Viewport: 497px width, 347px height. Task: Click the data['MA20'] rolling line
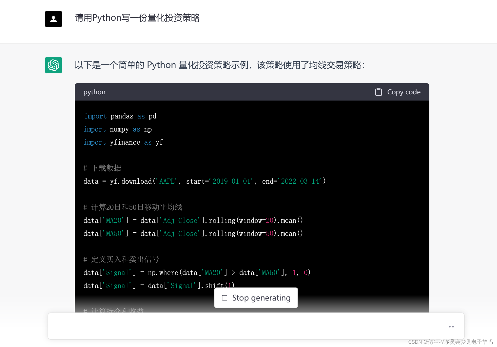tap(193, 220)
